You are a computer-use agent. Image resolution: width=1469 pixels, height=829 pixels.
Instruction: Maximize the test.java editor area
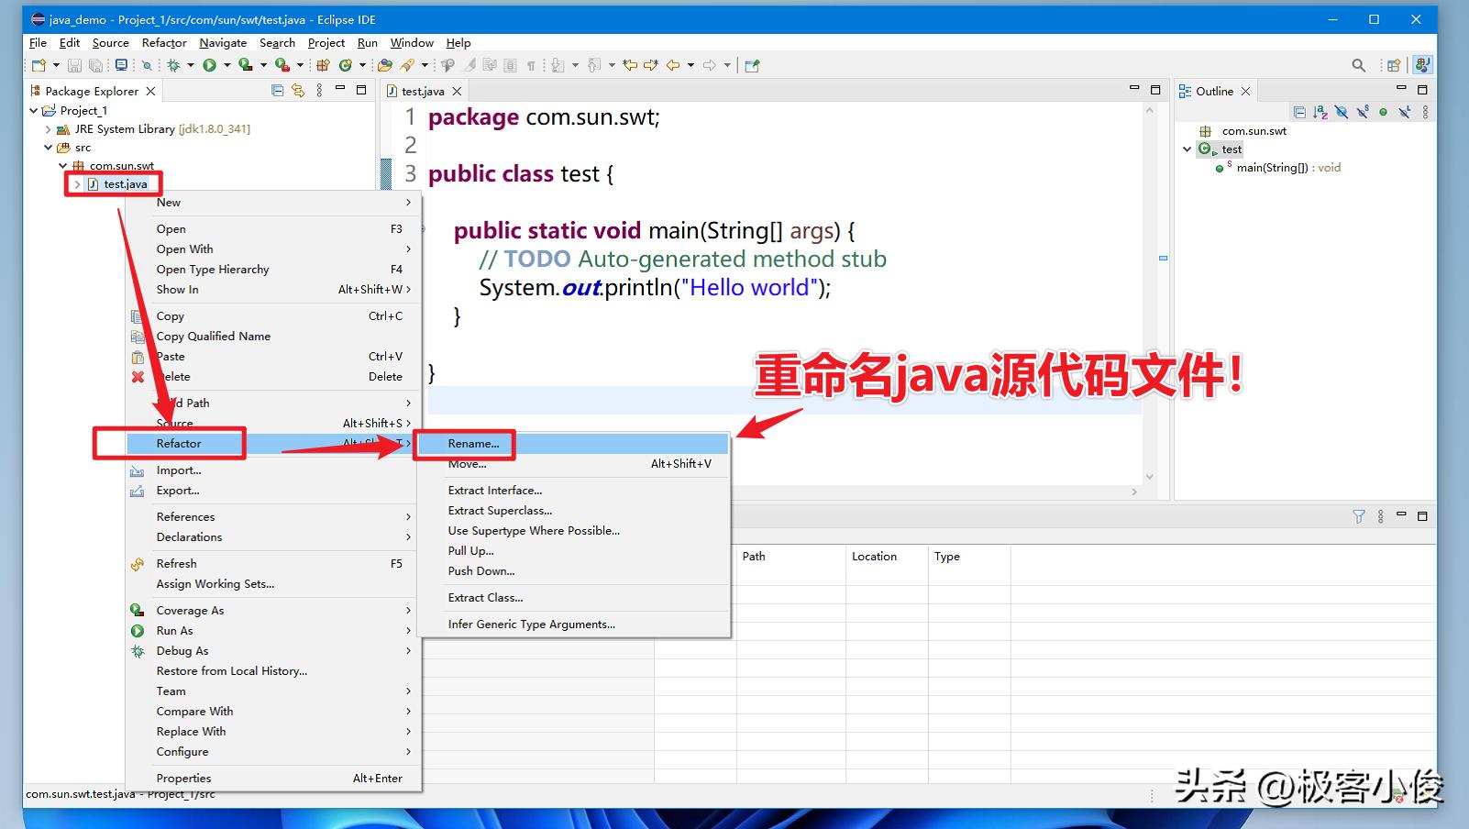coord(1155,90)
